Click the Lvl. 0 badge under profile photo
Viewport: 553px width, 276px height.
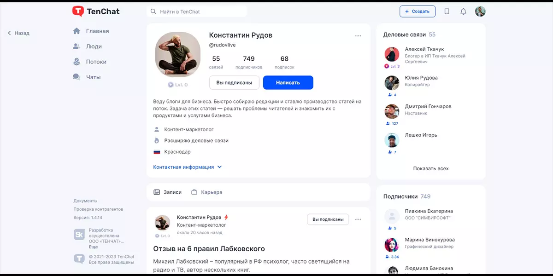(178, 85)
